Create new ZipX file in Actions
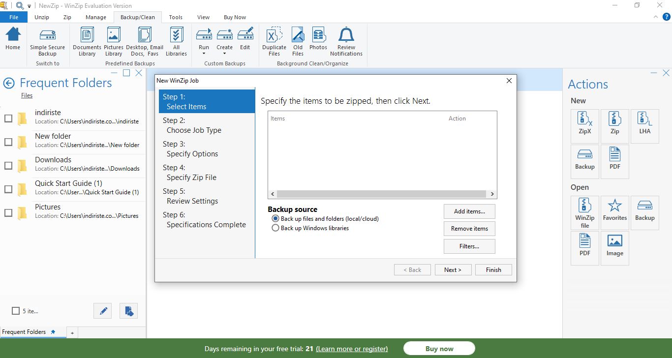 point(585,126)
